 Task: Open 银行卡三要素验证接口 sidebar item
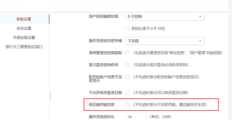click(24, 47)
